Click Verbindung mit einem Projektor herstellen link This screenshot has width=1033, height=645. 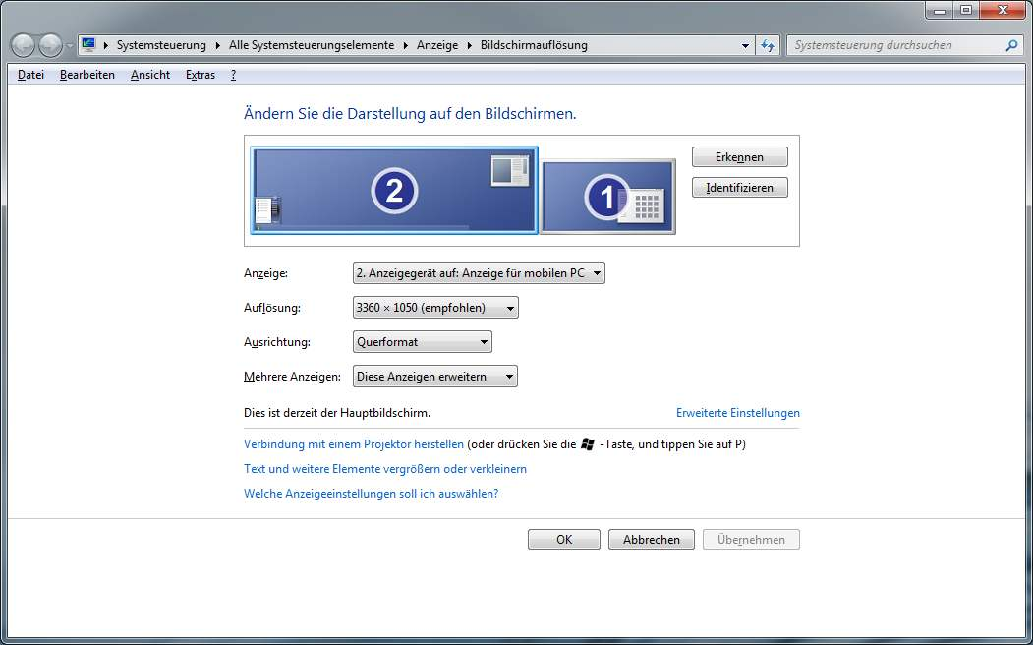pyautogui.click(x=354, y=444)
